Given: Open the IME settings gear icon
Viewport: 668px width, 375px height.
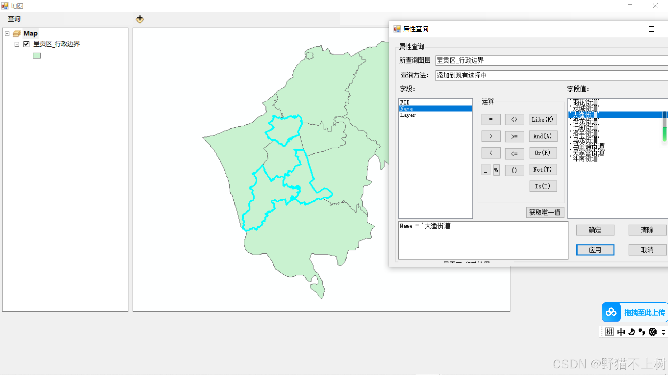Looking at the screenshot, I should pos(652,332).
